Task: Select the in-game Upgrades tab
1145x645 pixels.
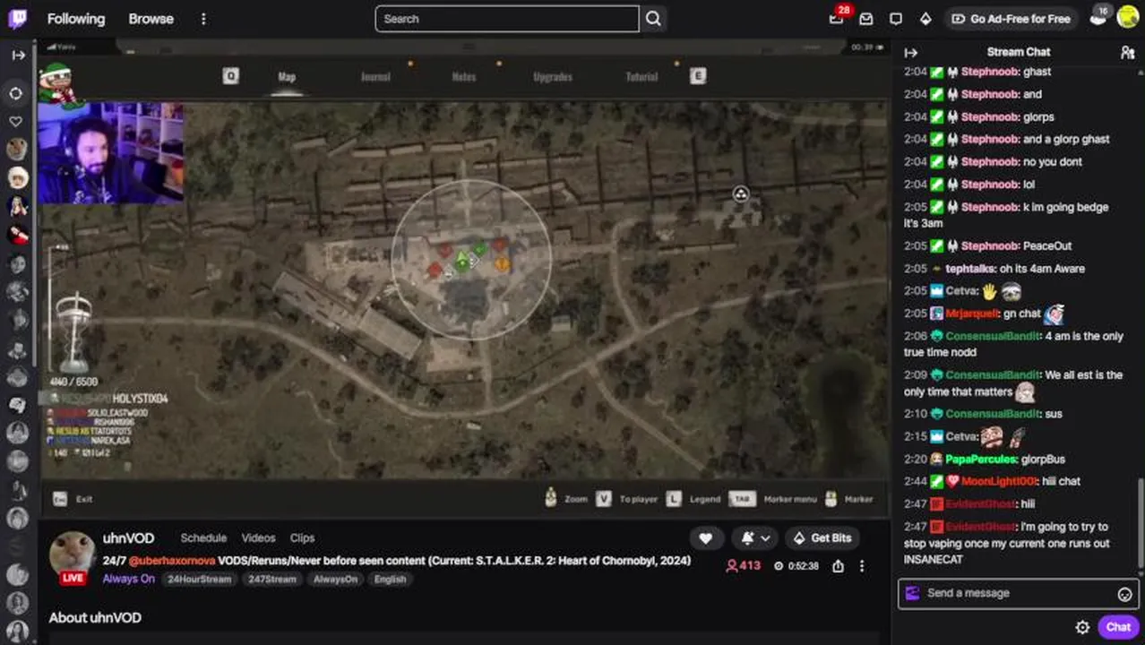Action: pyautogui.click(x=553, y=77)
